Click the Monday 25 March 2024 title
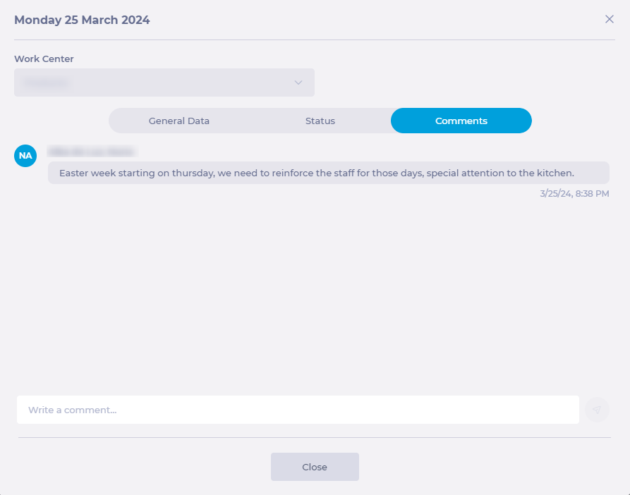The height and width of the screenshot is (495, 630). 82,20
